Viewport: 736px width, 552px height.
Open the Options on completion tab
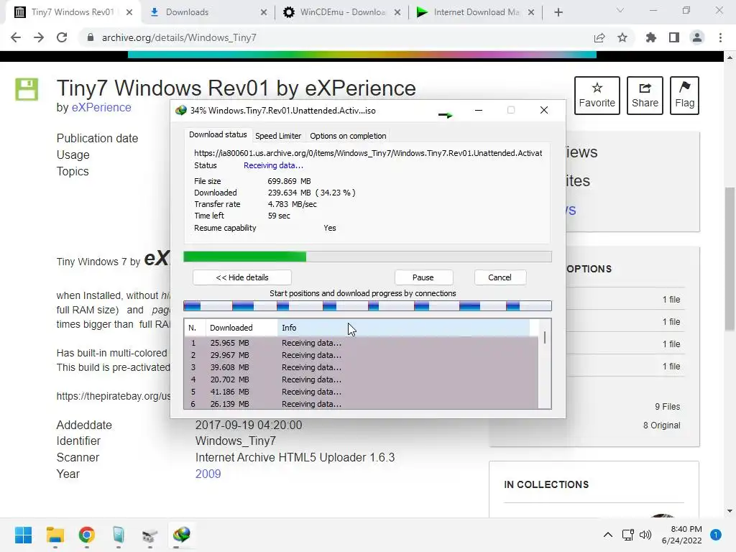[x=348, y=136]
